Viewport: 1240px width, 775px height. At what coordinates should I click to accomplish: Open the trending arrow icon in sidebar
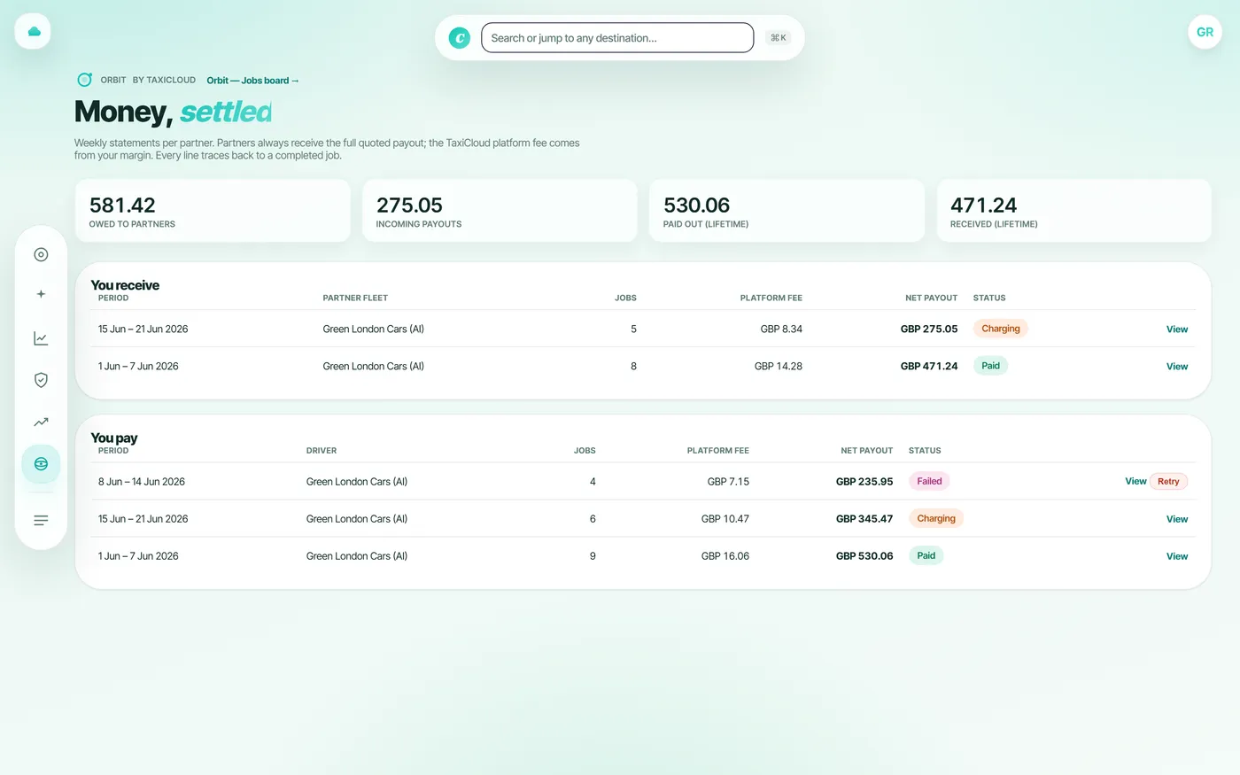pos(41,422)
